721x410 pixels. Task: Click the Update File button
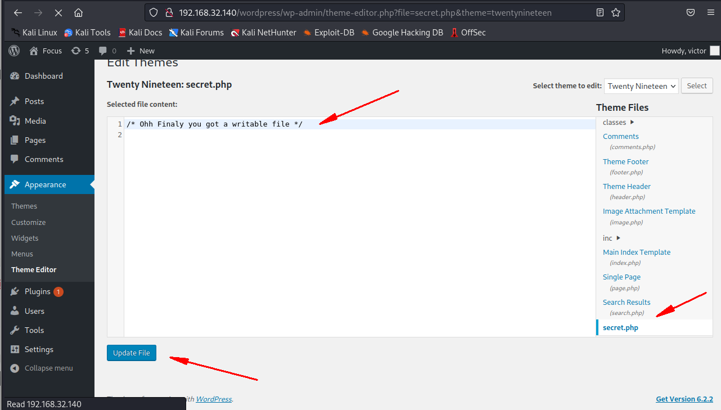pos(132,353)
